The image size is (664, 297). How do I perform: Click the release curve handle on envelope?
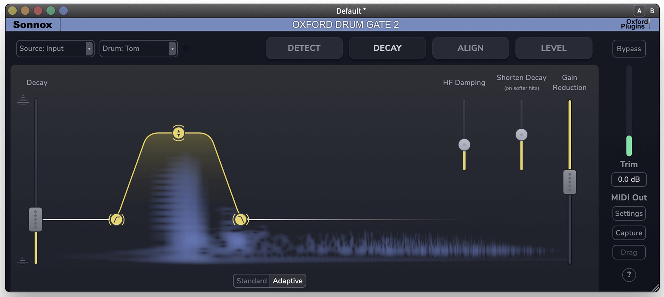click(x=241, y=220)
